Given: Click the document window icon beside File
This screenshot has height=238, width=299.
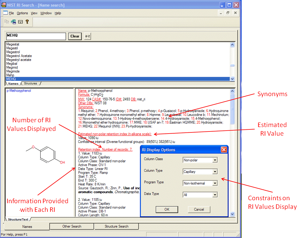Looking at the screenshot, I should [5, 13].
